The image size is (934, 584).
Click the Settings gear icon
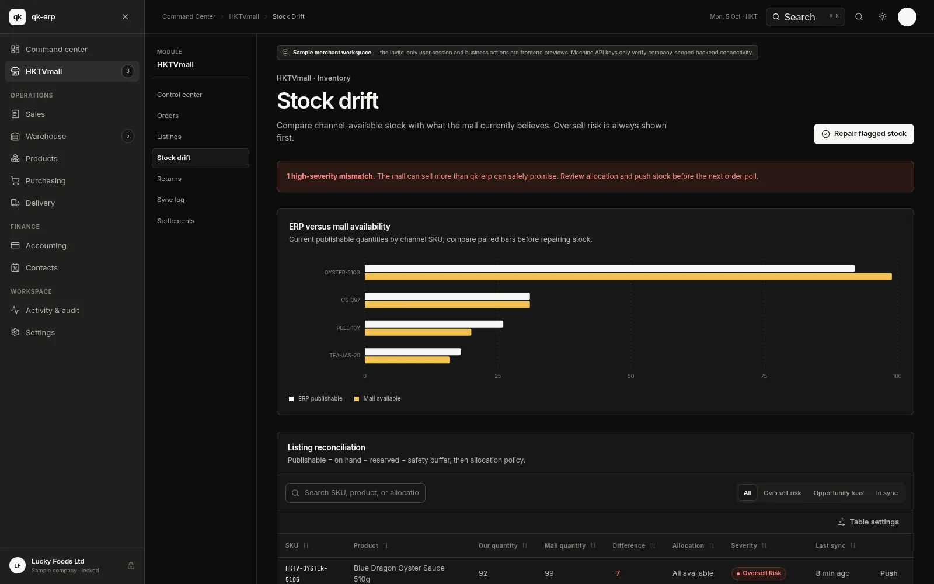tap(15, 332)
